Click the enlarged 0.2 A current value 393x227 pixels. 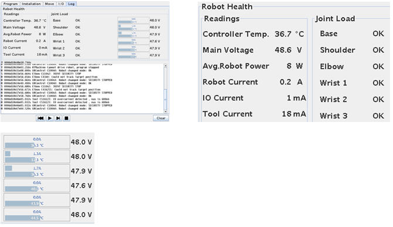point(291,82)
